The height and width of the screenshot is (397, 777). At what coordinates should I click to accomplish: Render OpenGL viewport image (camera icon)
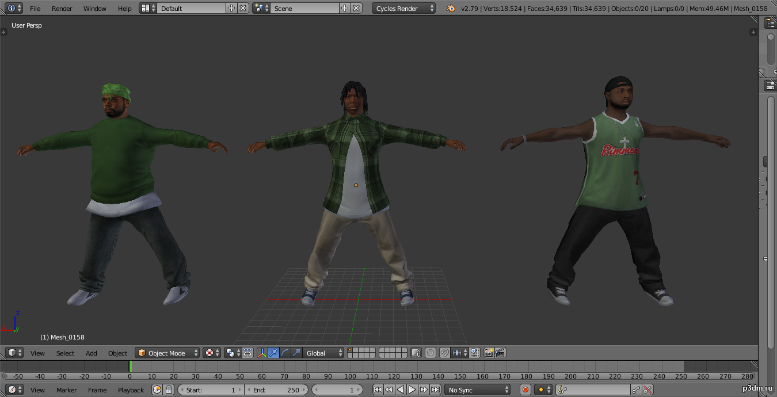pyautogui.click(x=489, y=353)
